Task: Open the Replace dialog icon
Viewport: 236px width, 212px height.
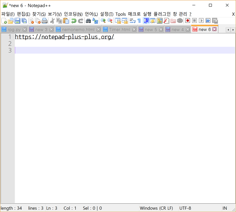Action: coord(95,21)
